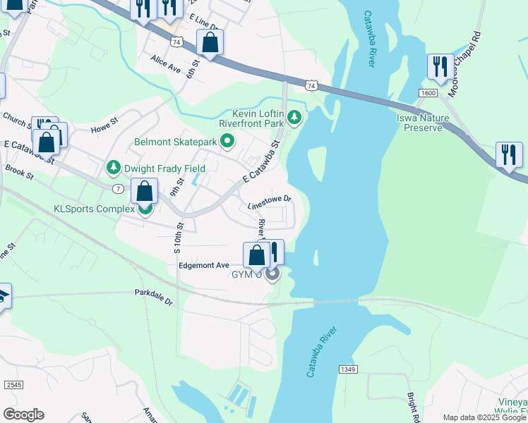Click the US-74 highway shield by the river
This screenshot has height=423, width=528.
click(x=311, y=85)
